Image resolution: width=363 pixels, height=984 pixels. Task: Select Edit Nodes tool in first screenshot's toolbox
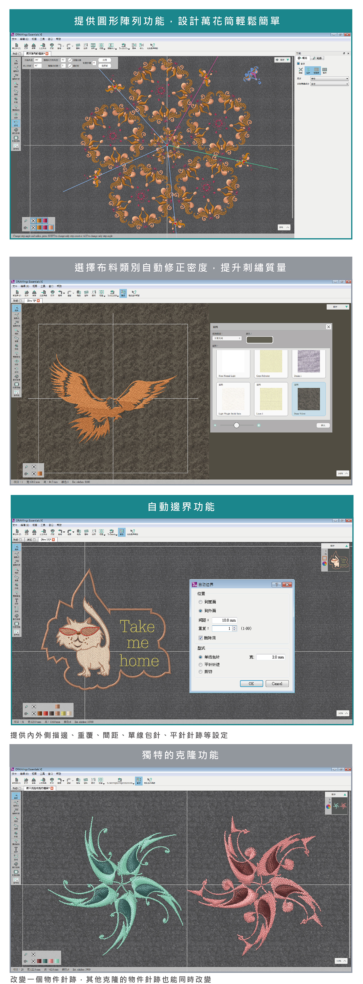click(x=16, y=69)
